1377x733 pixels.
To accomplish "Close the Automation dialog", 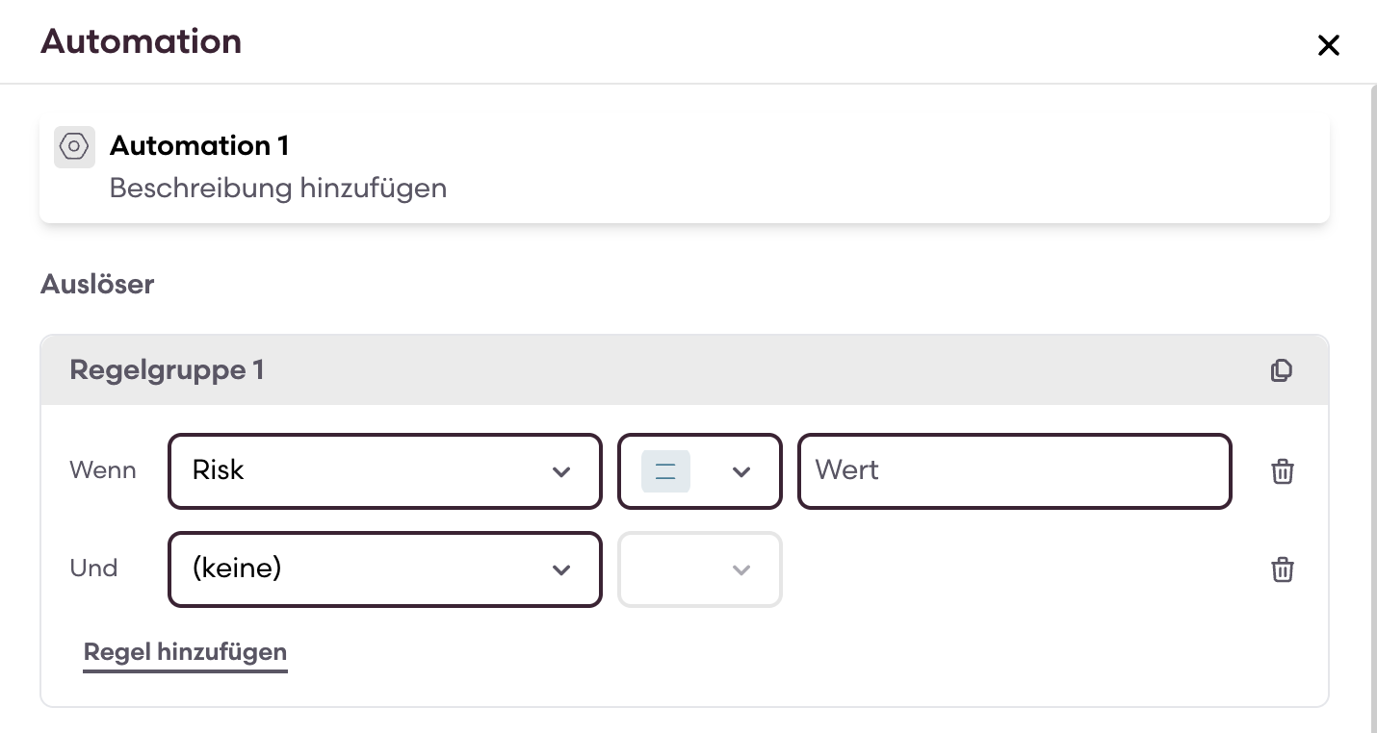I will [1328, 45].
